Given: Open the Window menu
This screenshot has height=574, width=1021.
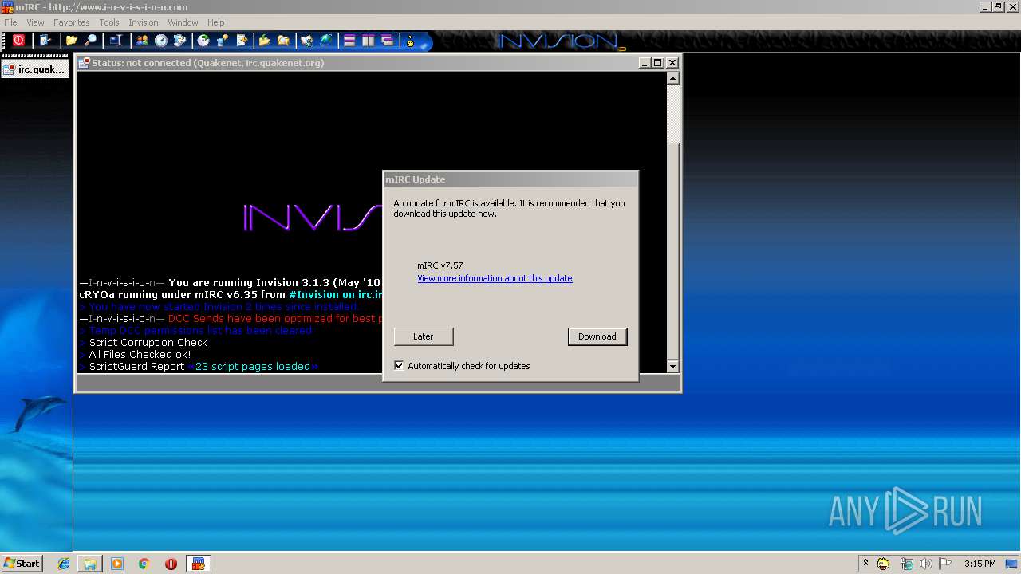Looking at the screenshot, I should tap(183, 22).
